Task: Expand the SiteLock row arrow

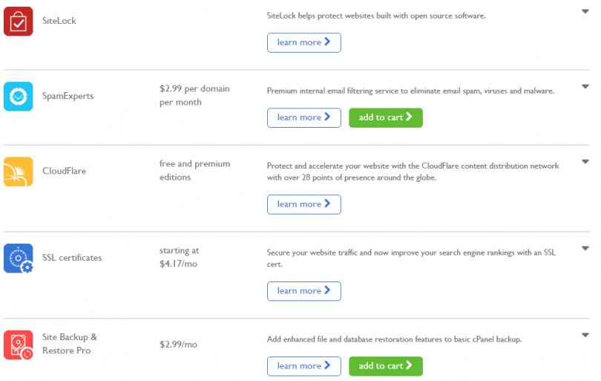Action: [x=585, y=12]
